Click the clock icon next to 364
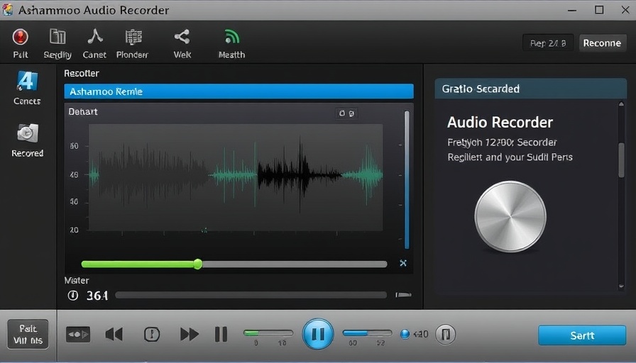 click(73, 296)
